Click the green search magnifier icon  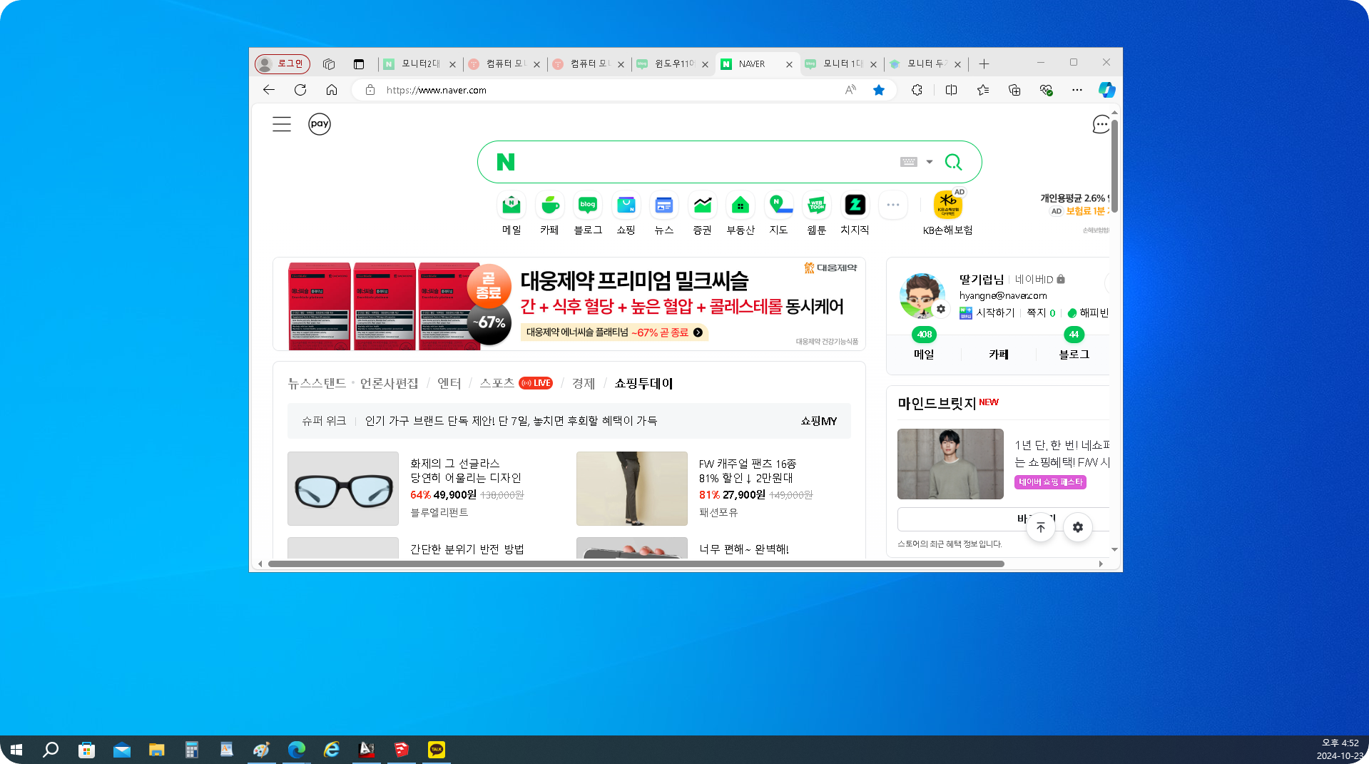953,162
